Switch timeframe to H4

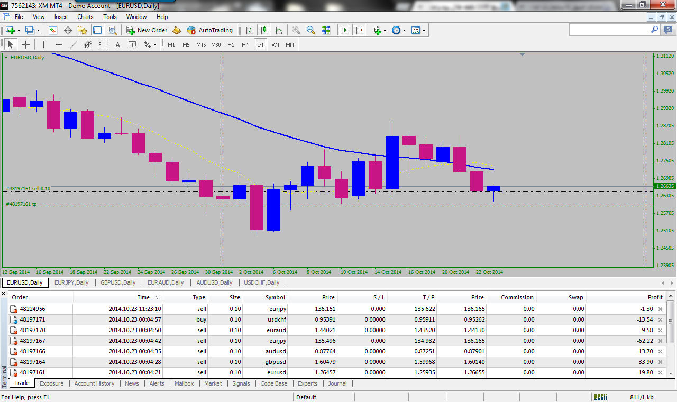[245, 44]
